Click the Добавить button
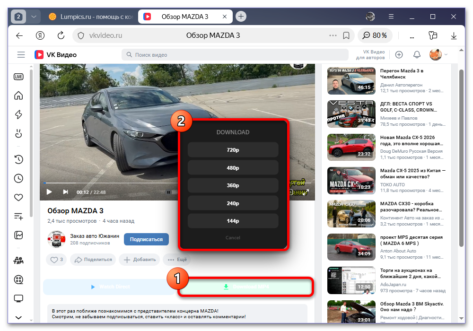This screenshot has height=331, width=473. click(140, 259)
